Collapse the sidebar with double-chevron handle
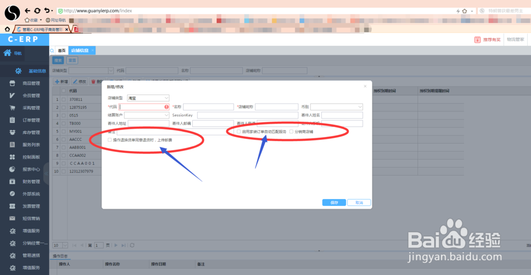The height and width of the screenshot is (275, 531). pos(46,174)
